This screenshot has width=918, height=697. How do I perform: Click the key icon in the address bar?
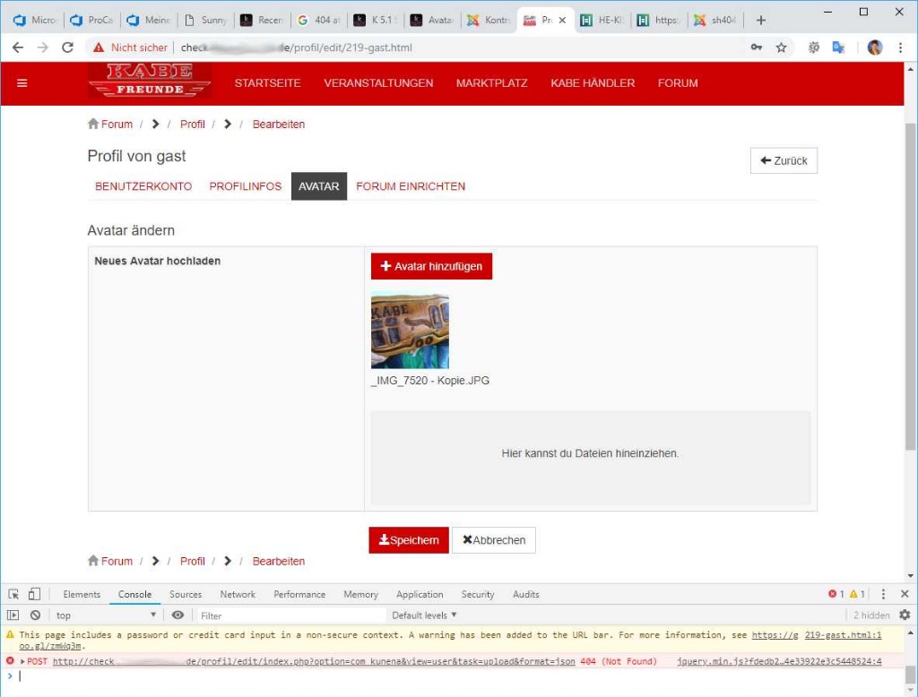(x=757, y=47)
